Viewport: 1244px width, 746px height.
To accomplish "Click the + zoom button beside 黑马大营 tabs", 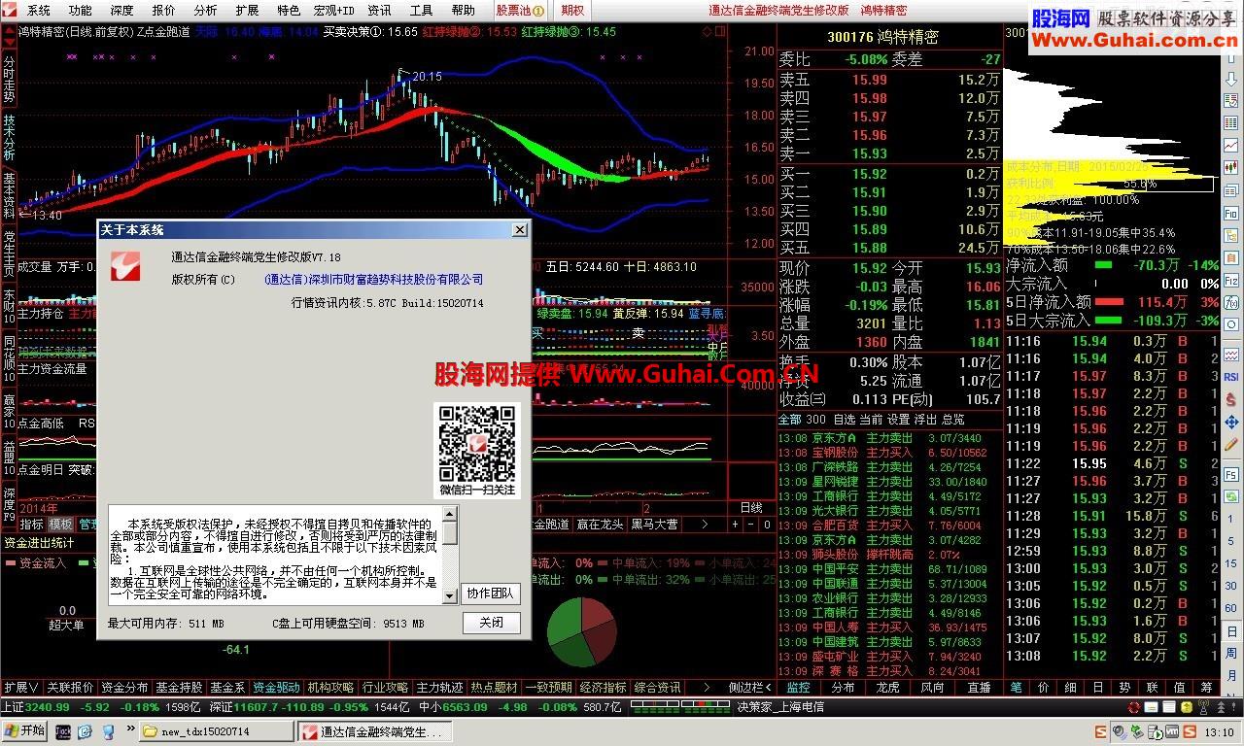I will [735, 524].
